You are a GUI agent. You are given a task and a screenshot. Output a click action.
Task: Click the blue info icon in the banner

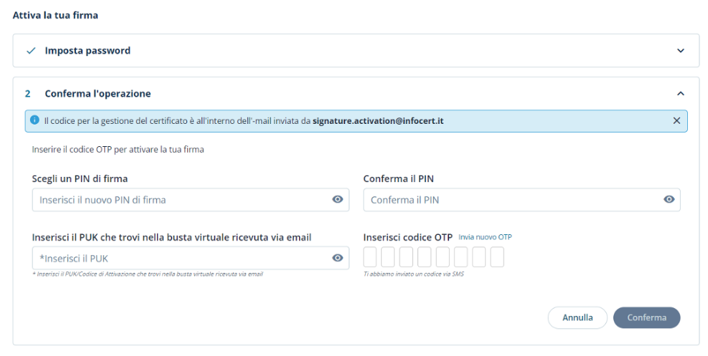(34, 120)
